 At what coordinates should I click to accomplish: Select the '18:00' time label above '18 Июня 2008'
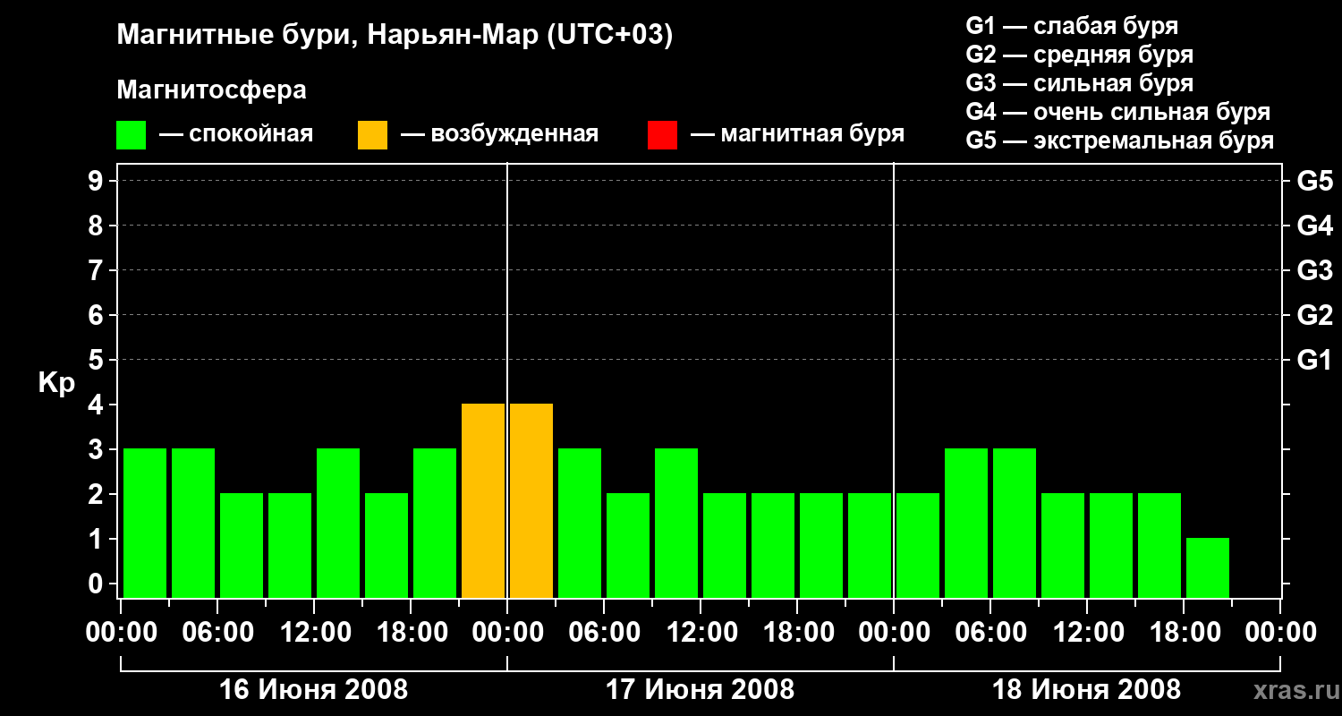point(1184,633)
